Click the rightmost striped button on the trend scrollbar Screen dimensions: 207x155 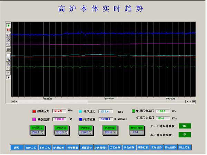(x=194, y=101)
